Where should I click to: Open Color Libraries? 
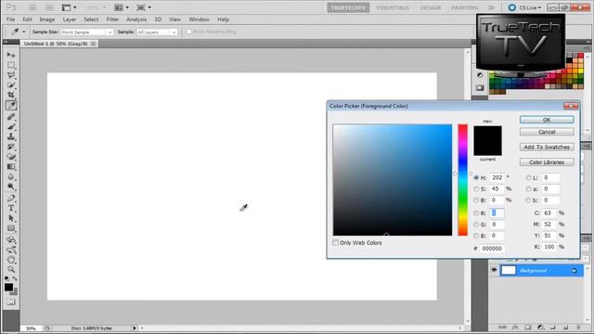[x=547, y=162]
